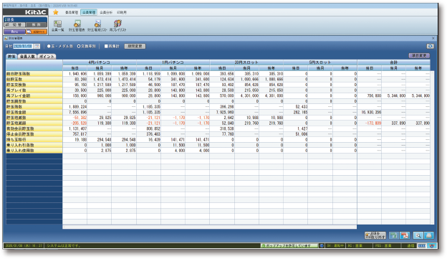Click the 20円スロット column group header
The width and height of the screenshot is (447, 259).
246,62
